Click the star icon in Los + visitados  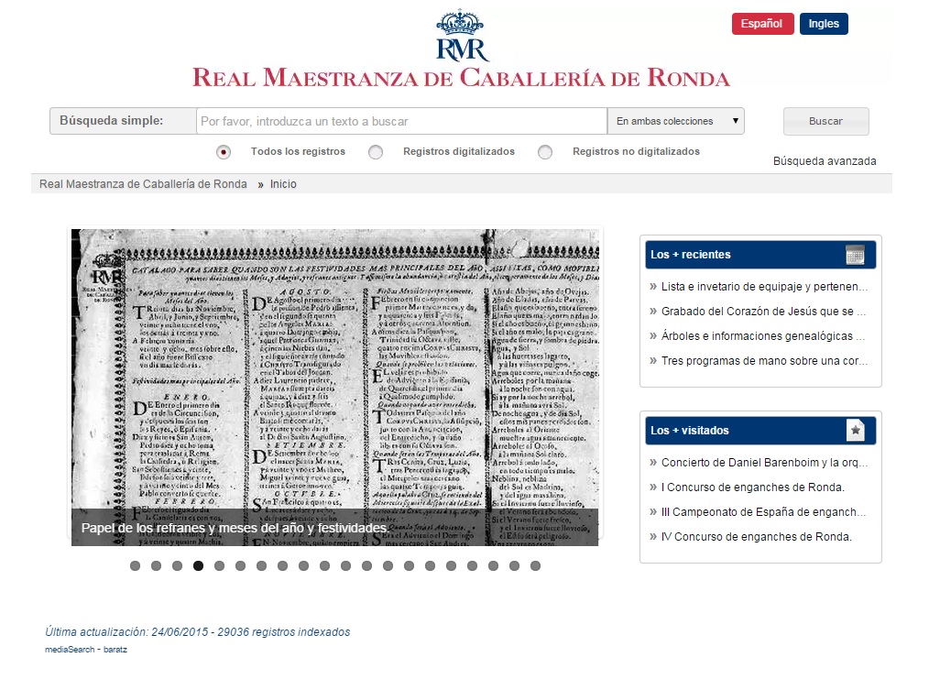coord(855,430)
